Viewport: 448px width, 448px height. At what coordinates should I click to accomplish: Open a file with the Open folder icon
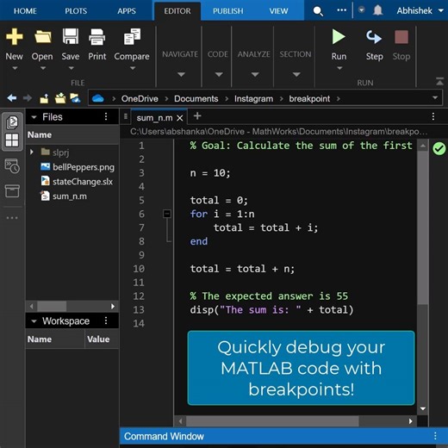(x=43, y=37)
